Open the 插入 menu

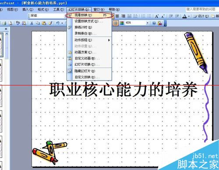pos(28,10)
